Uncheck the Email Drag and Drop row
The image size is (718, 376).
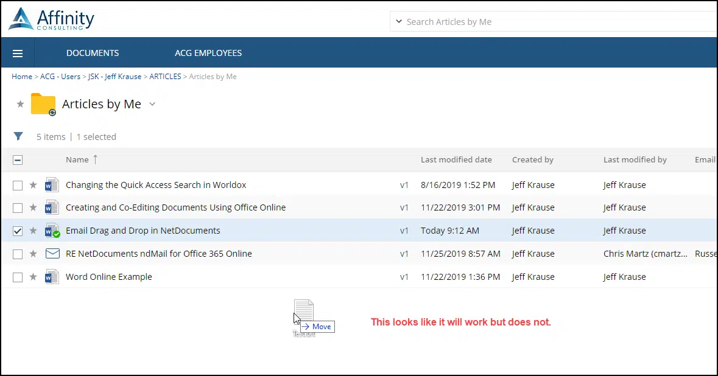(x=18, y=231)
